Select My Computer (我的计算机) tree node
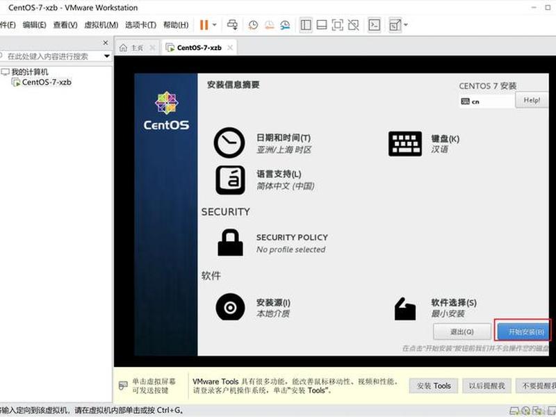The width and height of the screenshot is (556, 417). (x=30, y=72)
